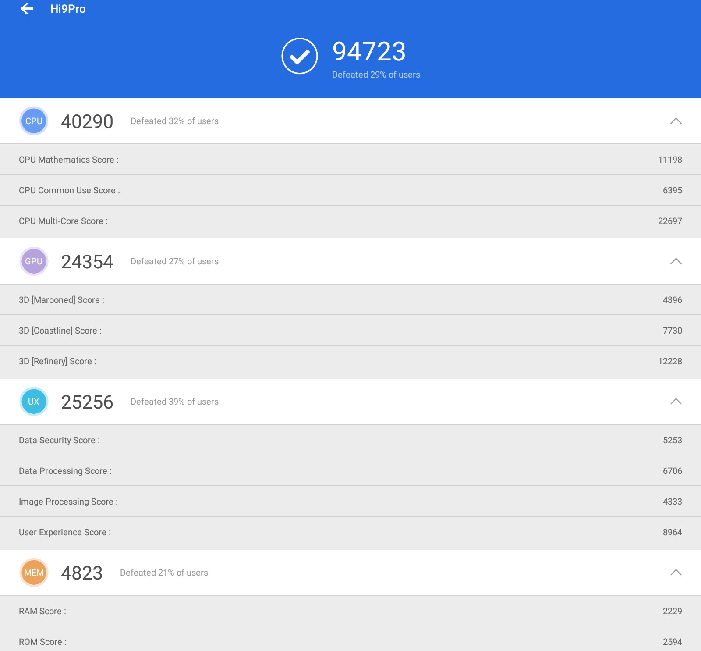Select the CPU Mathematics Score label
The image size is (701, 651).
point(69,160)
